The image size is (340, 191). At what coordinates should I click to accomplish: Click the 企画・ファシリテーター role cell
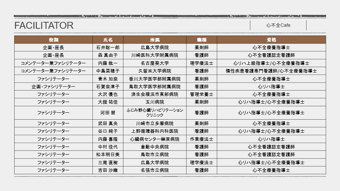(53, 87)
